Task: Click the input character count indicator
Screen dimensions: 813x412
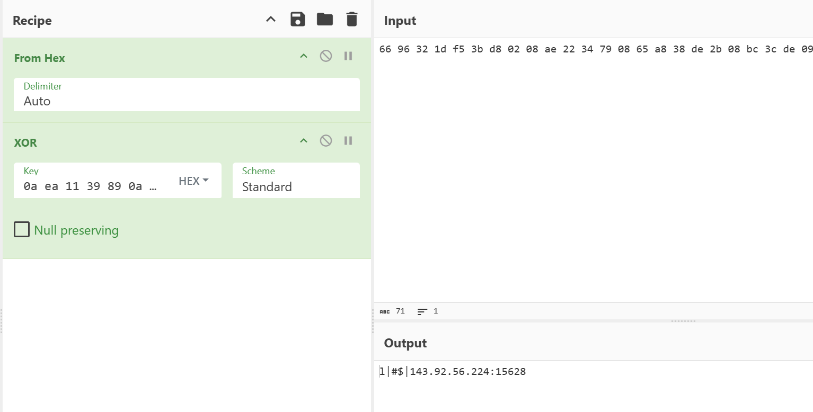Action: [x=392, y=311]
